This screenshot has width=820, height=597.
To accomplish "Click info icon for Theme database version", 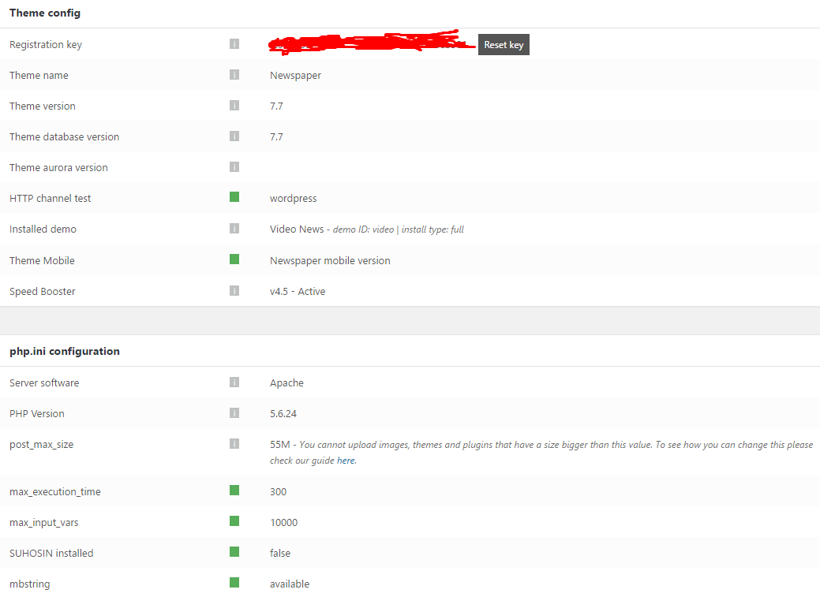I will [x=234, y=136].
